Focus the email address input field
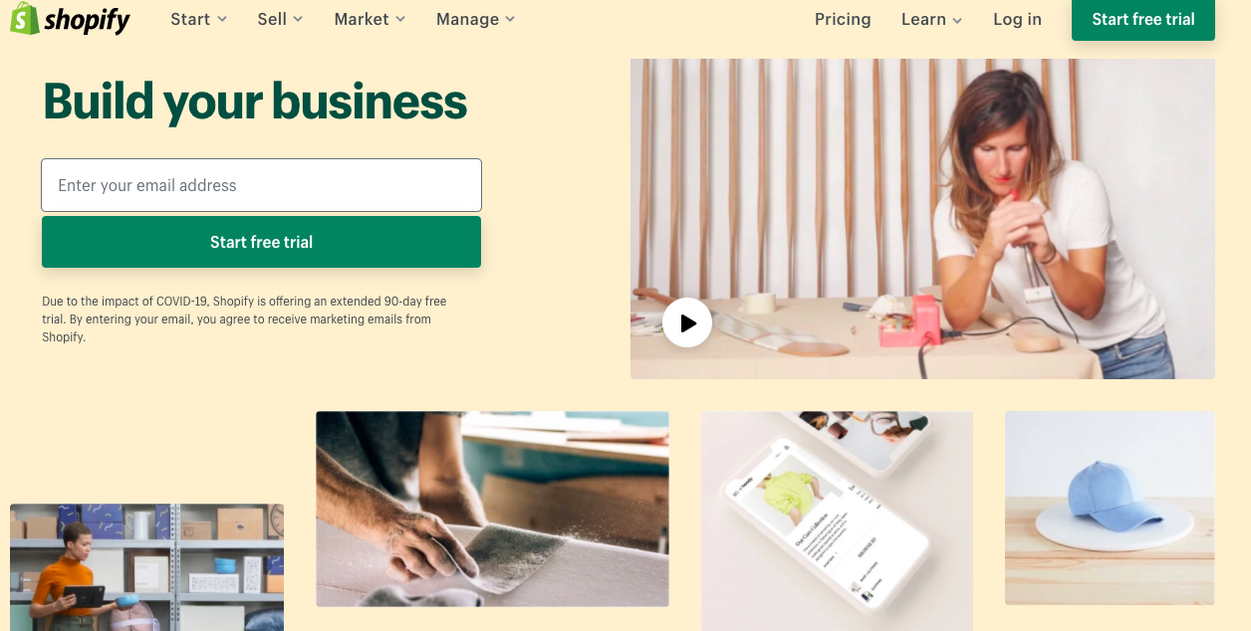The width and height of the screenshot is (1251, 631). 261,185
